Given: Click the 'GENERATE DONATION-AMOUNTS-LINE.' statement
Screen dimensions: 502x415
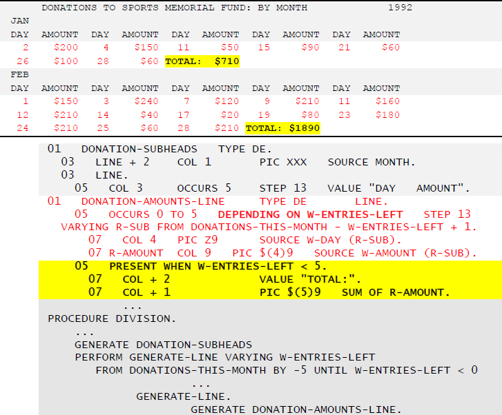Looking at the screenshot, I should click(296, 409).
